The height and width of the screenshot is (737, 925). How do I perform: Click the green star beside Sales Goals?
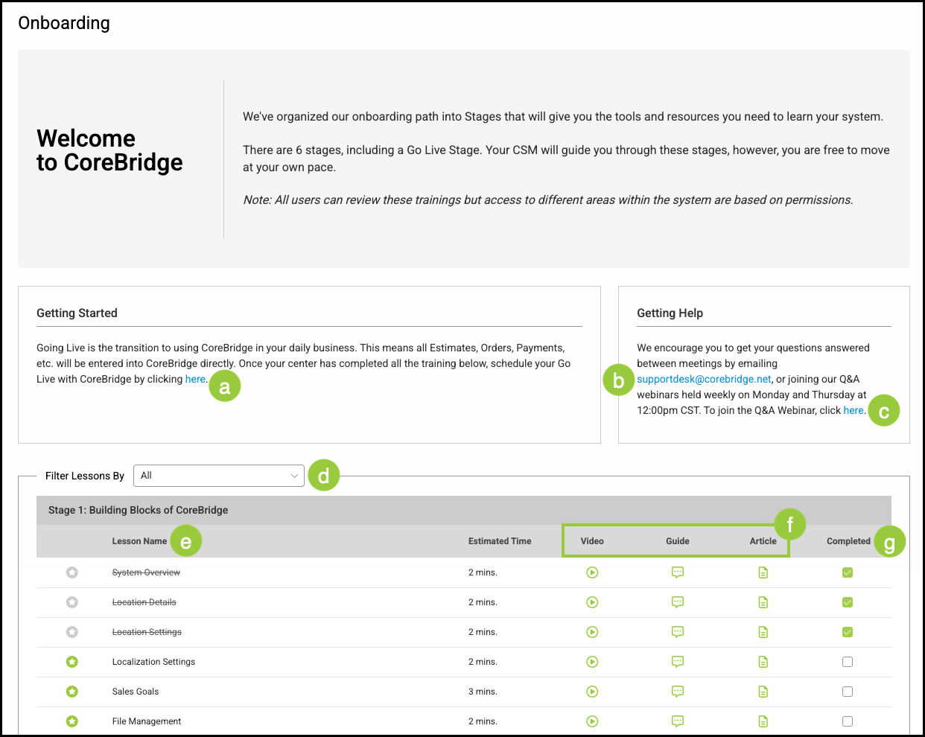pyautogui.click(x=72, y=692)
